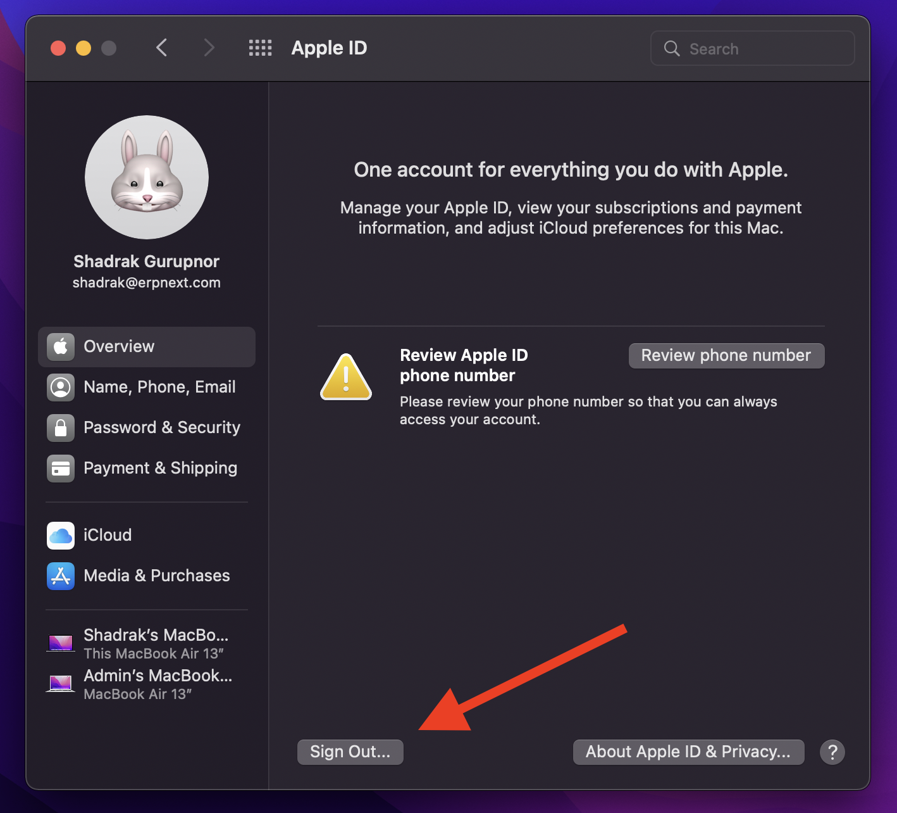Go forward with the right chevron
The image size is (897, 813).
[209, 47]
